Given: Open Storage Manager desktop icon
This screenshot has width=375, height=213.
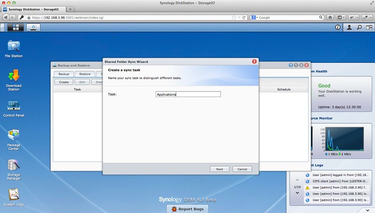Looking at the screenshot, I should [x=14, y=169].
